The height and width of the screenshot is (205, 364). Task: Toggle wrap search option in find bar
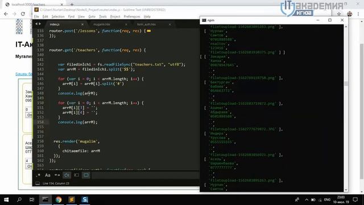coord(67,175)
